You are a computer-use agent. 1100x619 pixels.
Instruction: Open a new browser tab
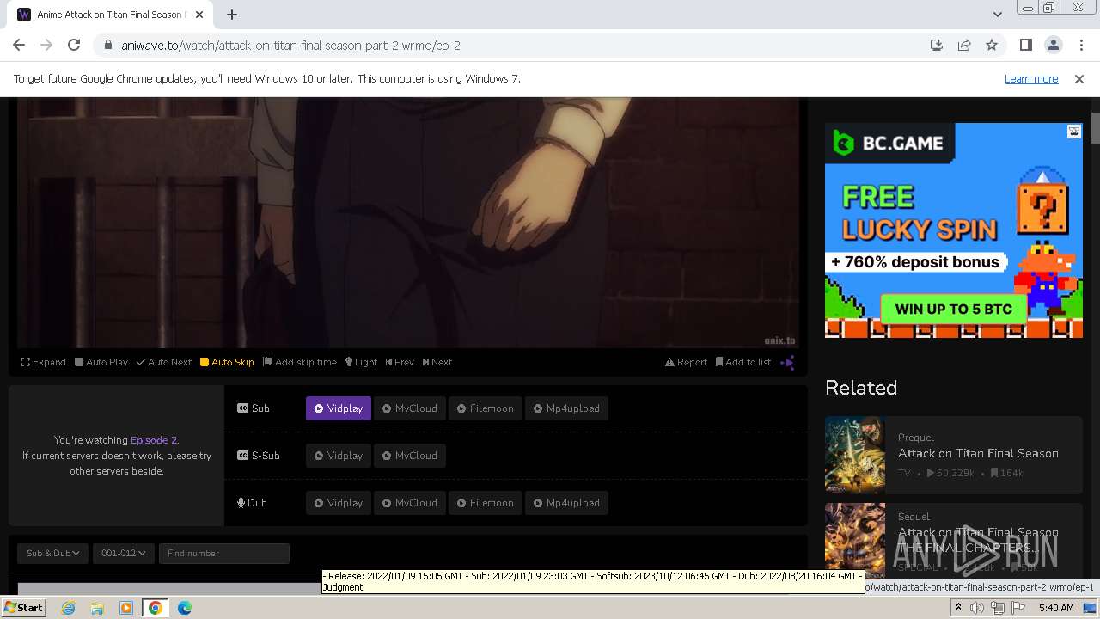[x=232, y=15]
